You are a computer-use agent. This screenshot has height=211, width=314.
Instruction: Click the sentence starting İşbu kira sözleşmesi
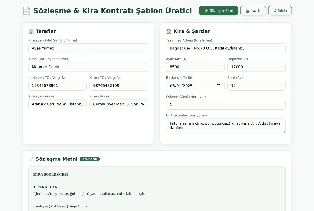[x=89, y=194]
